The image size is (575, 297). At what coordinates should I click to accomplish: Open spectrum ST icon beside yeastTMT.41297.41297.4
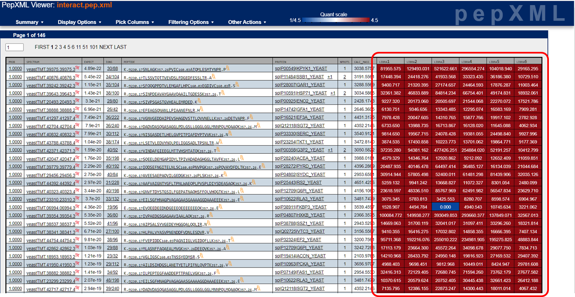[77, 116]
